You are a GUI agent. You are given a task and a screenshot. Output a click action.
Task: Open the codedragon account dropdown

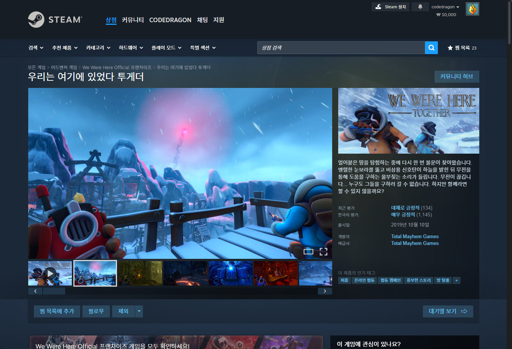445,7
